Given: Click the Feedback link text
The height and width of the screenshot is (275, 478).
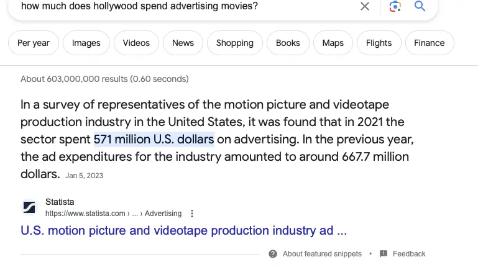Looking at the screenshot, I should [409, 254].
